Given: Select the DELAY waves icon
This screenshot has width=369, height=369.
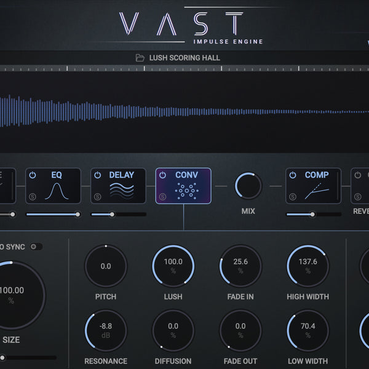Looking at the screenshot, I should 122,190.
